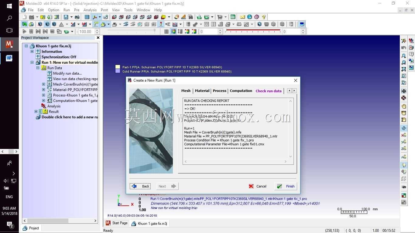Click the Part-1 yellow legend swatch
415x233 pixels.
point(118,67)
